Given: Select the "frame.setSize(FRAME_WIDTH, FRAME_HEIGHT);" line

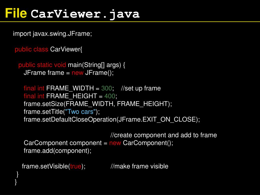Looking at the screenshot, I should [98, 104].
